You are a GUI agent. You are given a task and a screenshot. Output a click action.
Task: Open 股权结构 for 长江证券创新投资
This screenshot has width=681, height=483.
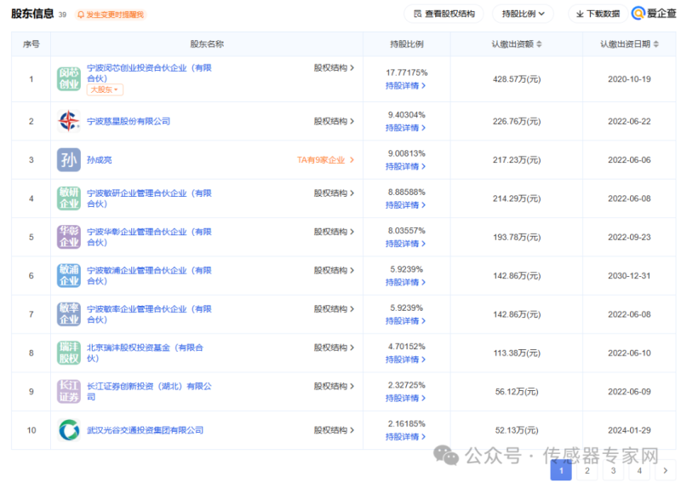(x=334, y=386)
